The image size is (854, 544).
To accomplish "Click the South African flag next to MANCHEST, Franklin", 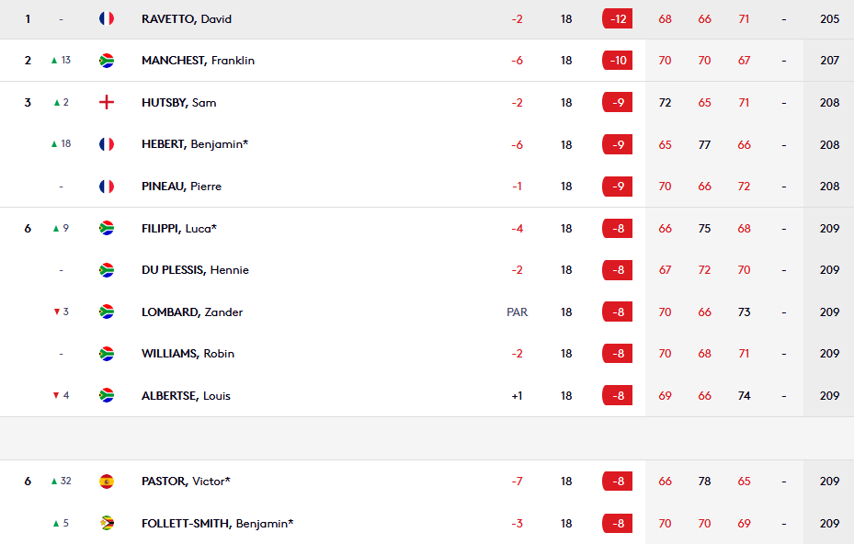I will 107,61.
